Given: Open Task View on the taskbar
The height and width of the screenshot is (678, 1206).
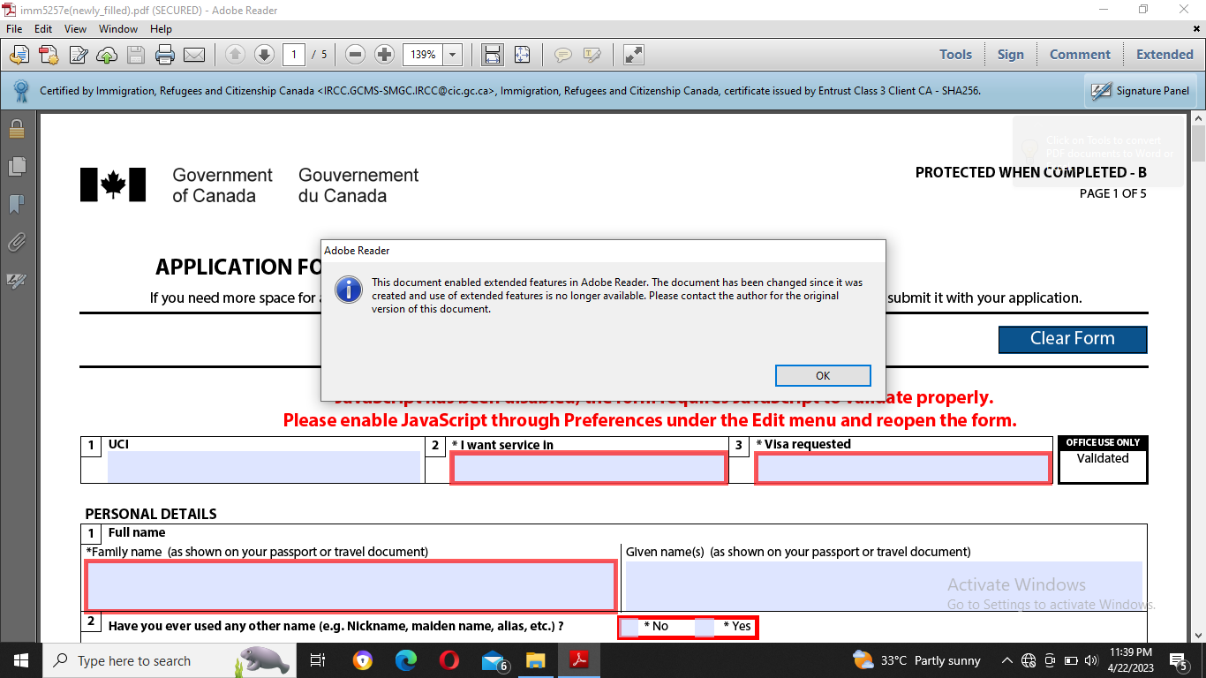Looking at the screenshot, I should tap(319, 660).
